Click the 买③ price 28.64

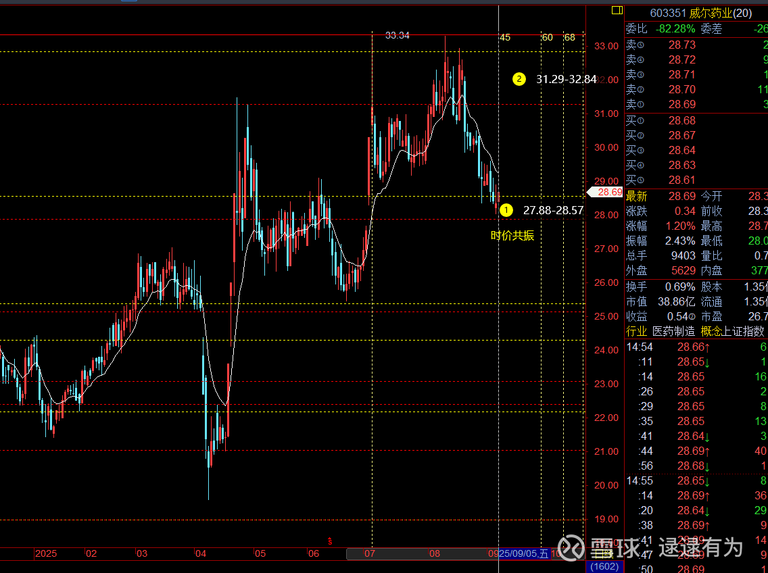[x=681, y=151]
